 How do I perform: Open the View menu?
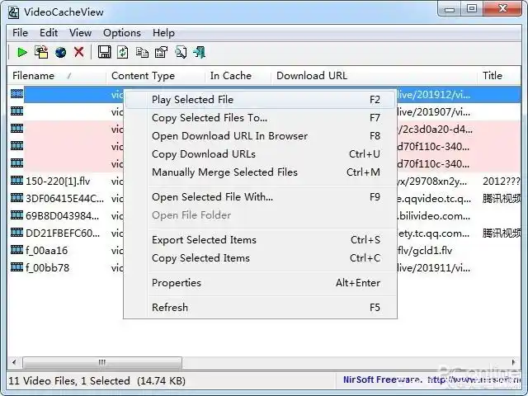[80, 33]
